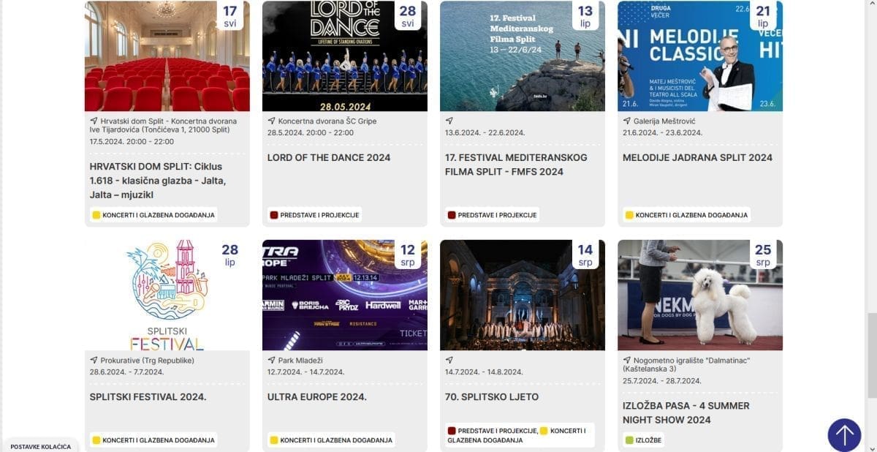The width and height of the screenshot is (877, 452).
Task: Click the poodle dog show thumbnail
Action: tap(699, 295)
